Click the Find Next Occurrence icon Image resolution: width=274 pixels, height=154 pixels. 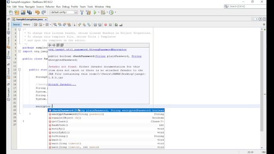(65, 25)
